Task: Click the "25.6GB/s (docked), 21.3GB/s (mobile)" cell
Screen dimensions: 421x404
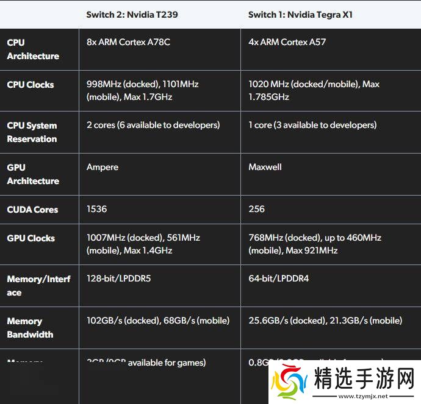Action: click(x=325, y=321)
